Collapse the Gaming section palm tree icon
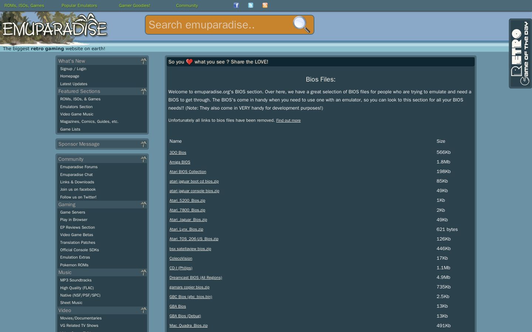 pyautogui.click(x=143, y=204)
